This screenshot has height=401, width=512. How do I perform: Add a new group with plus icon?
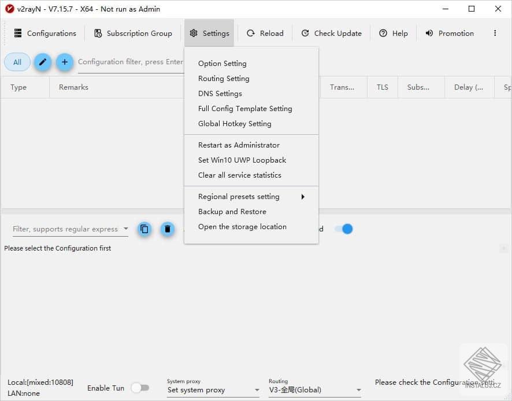tap(65, 62)
